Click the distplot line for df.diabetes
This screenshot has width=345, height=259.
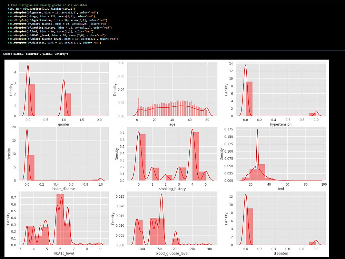[x=55, y=43]
